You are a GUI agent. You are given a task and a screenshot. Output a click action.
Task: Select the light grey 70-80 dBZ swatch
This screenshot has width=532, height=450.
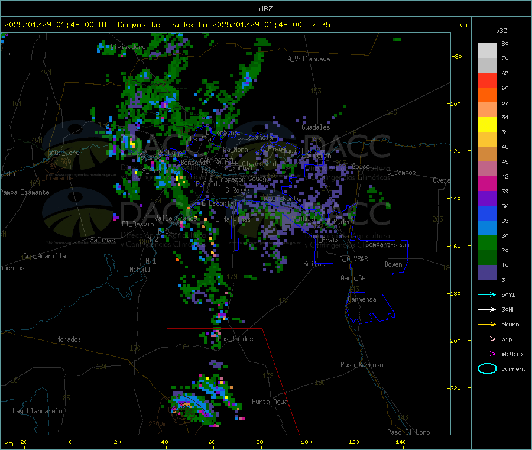click(x=487, y=51)
